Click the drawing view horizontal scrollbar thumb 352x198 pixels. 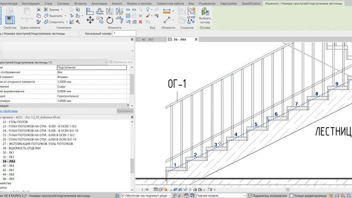coord(287,190)
